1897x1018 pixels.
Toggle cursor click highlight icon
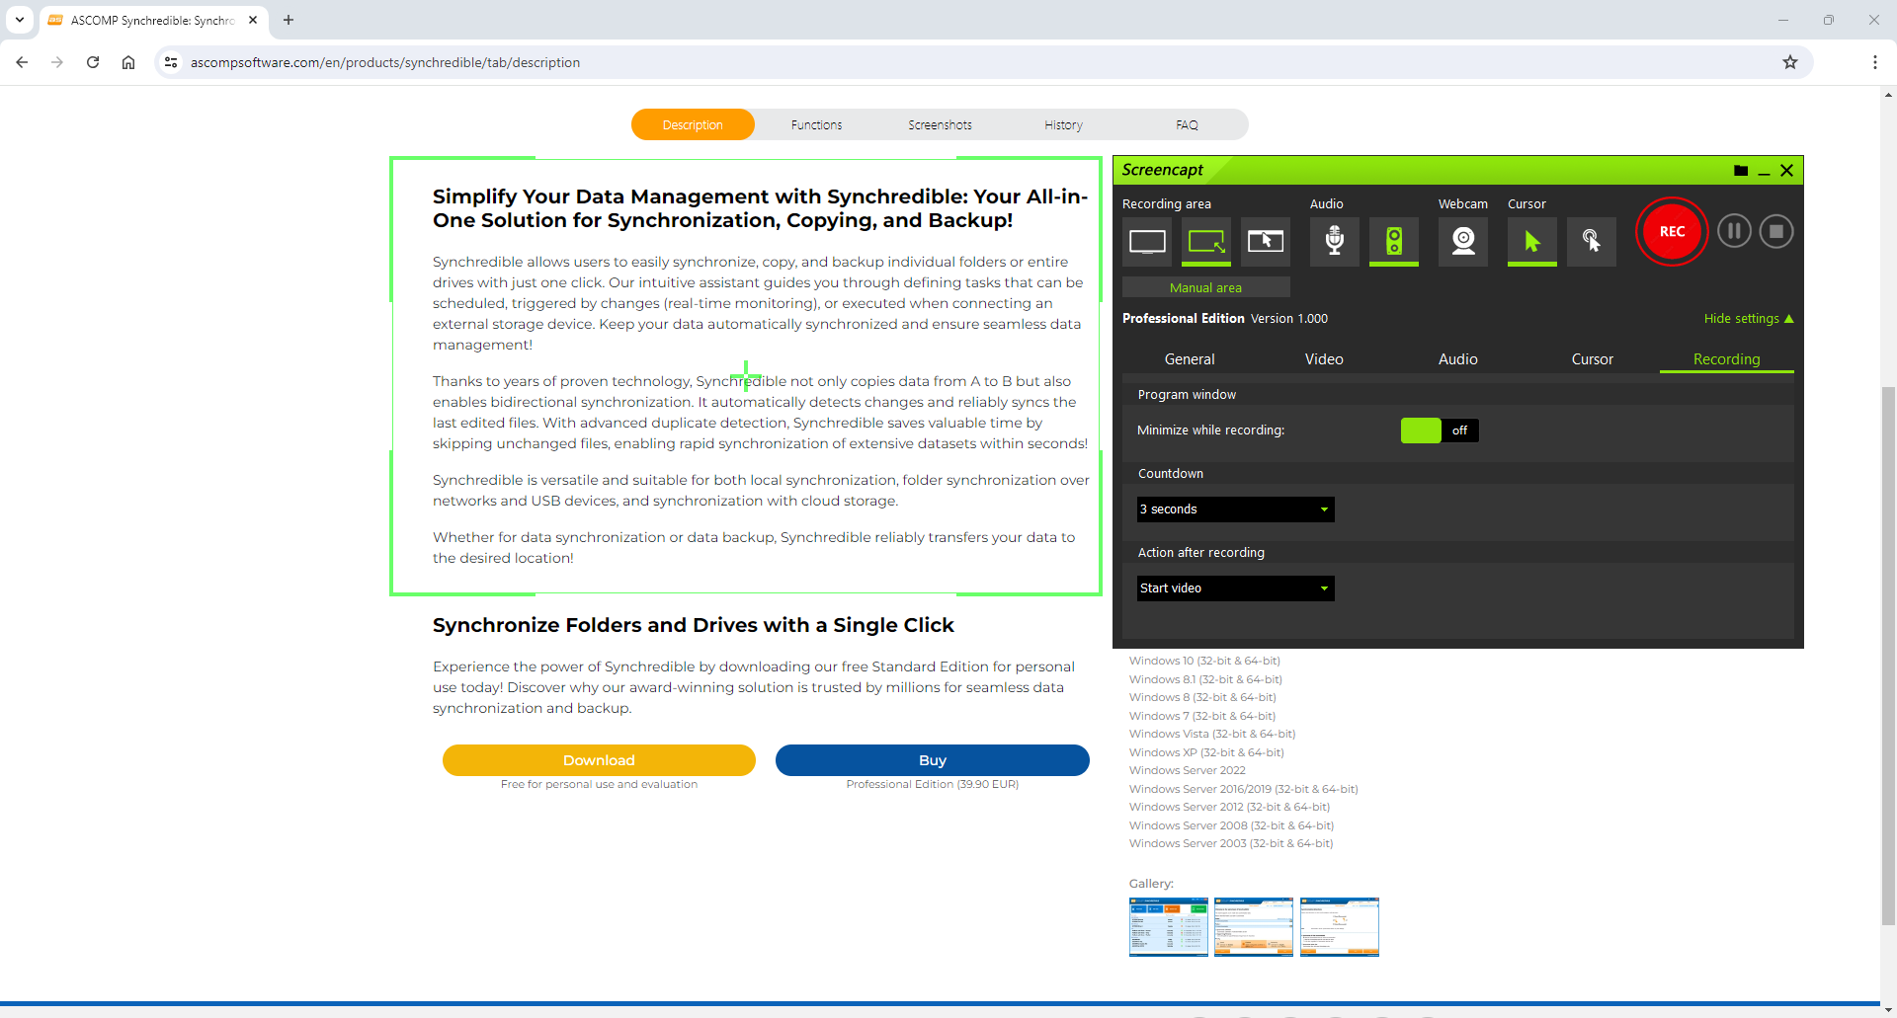pyautogui.click(x=1592, y=242)
